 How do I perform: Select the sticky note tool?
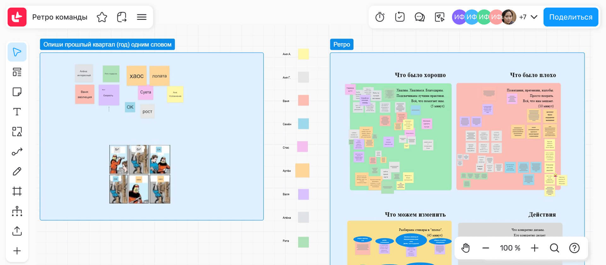[x=17, y=92]
